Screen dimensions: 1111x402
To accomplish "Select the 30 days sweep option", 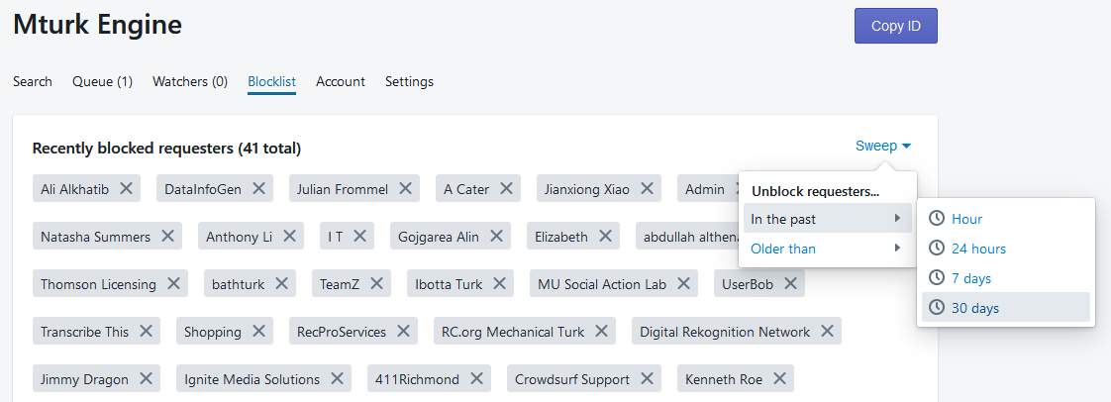I will [974, 308].
